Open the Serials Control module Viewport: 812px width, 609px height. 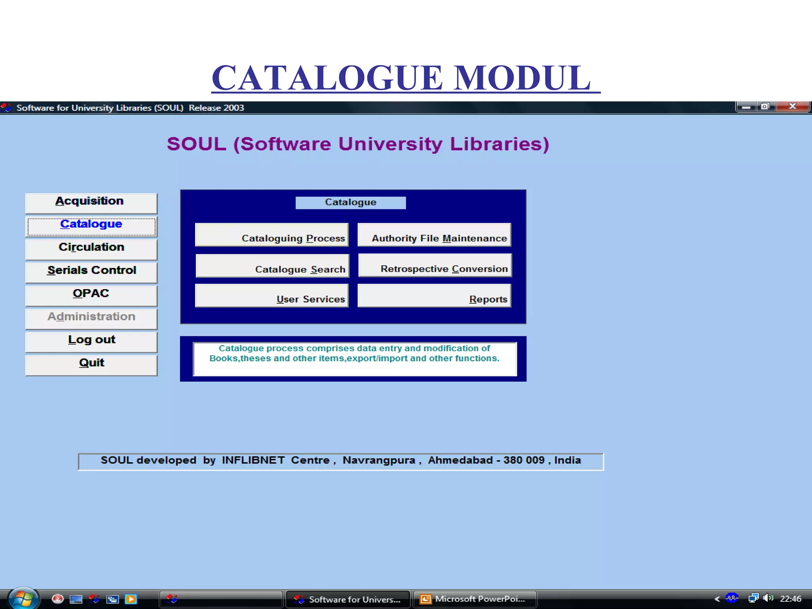(x=91, y=272)
